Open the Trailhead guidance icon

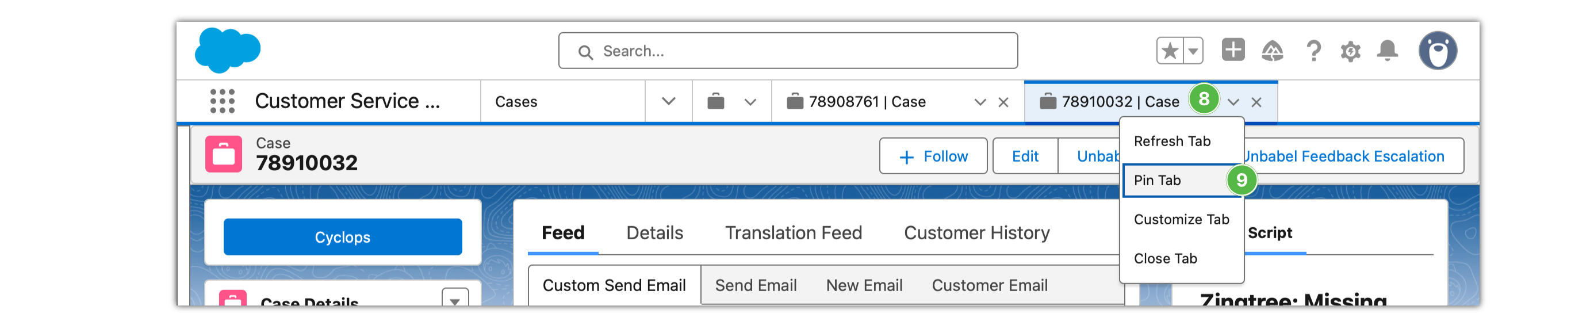pos(1271,51)
